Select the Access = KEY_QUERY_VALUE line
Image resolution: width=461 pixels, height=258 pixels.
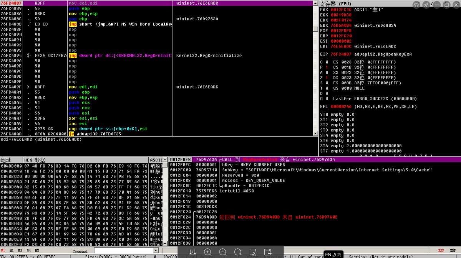click(254, 180)
